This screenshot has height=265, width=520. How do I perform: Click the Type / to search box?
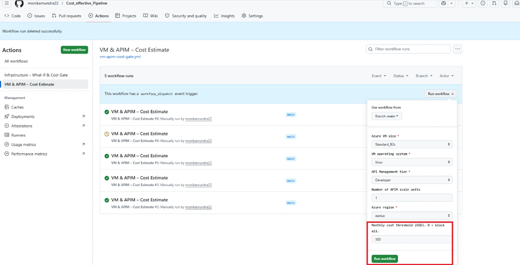(410, 3)
